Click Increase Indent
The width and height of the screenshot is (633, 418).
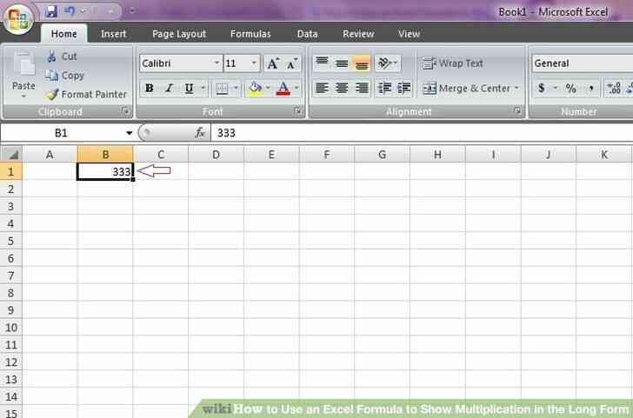(x=403, y=88)
